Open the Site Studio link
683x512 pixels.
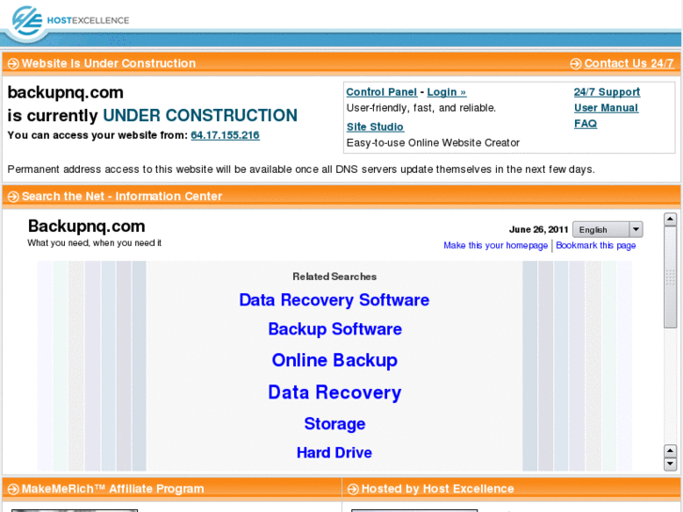pyautogui.click(x=375, y=127)
